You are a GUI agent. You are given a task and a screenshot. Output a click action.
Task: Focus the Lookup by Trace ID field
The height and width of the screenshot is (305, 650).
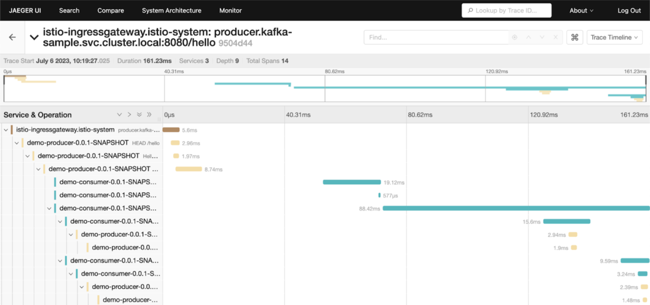(x=506, y=10)
